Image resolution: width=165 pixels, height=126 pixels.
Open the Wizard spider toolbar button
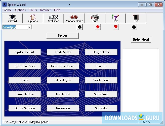(12, 18)
